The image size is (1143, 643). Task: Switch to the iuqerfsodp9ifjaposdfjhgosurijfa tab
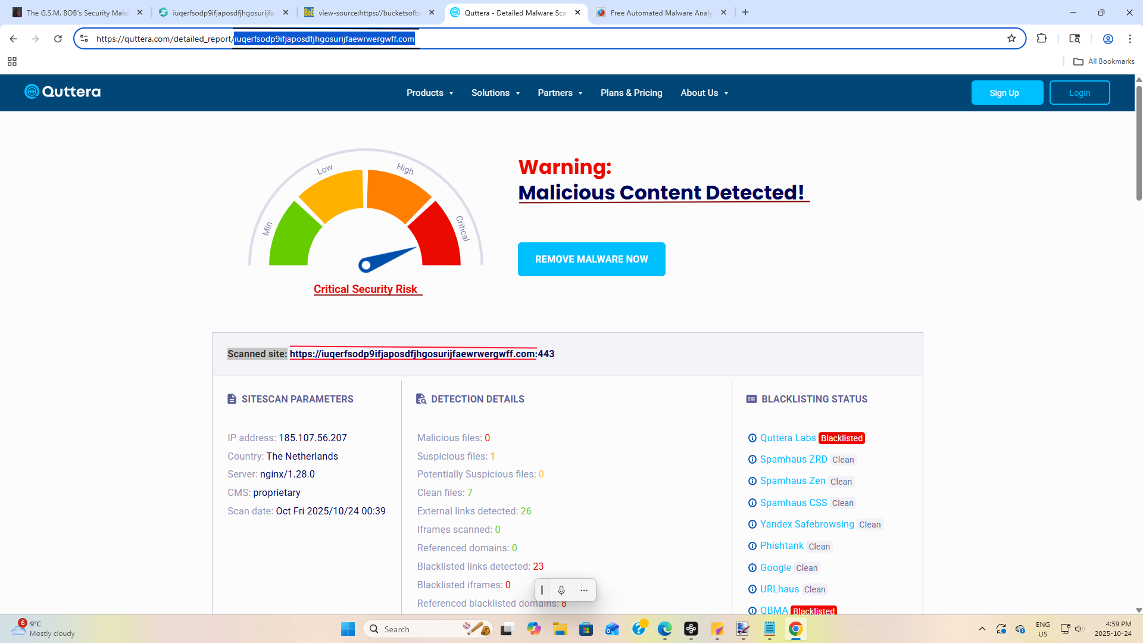(224, 13)
